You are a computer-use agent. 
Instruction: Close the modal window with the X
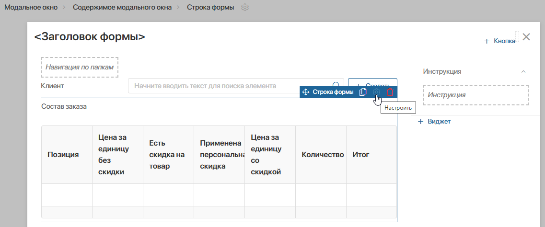point(526,37)
